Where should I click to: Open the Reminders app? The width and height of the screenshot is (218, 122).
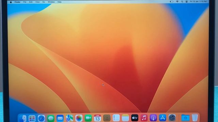click(x=116, y=118)
